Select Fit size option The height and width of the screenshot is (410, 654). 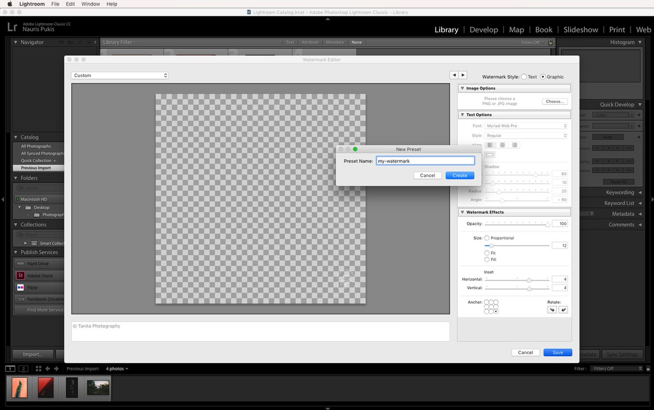[x=487, y=253]
